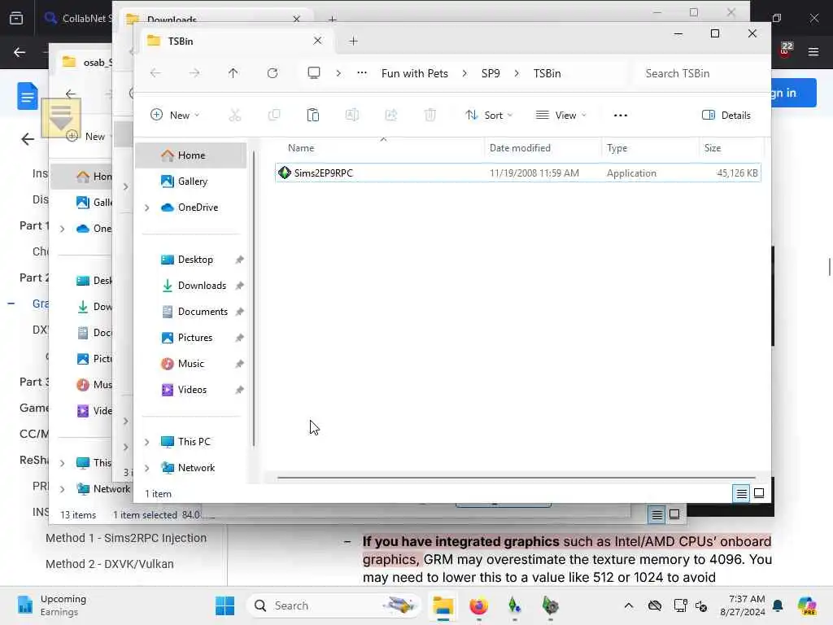Select Sims2EP9RPC application file
833x625 pixels.
pos(518,173)
